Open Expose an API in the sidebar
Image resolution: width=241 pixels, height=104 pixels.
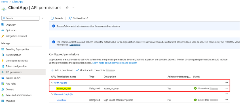tap(13, 78)
